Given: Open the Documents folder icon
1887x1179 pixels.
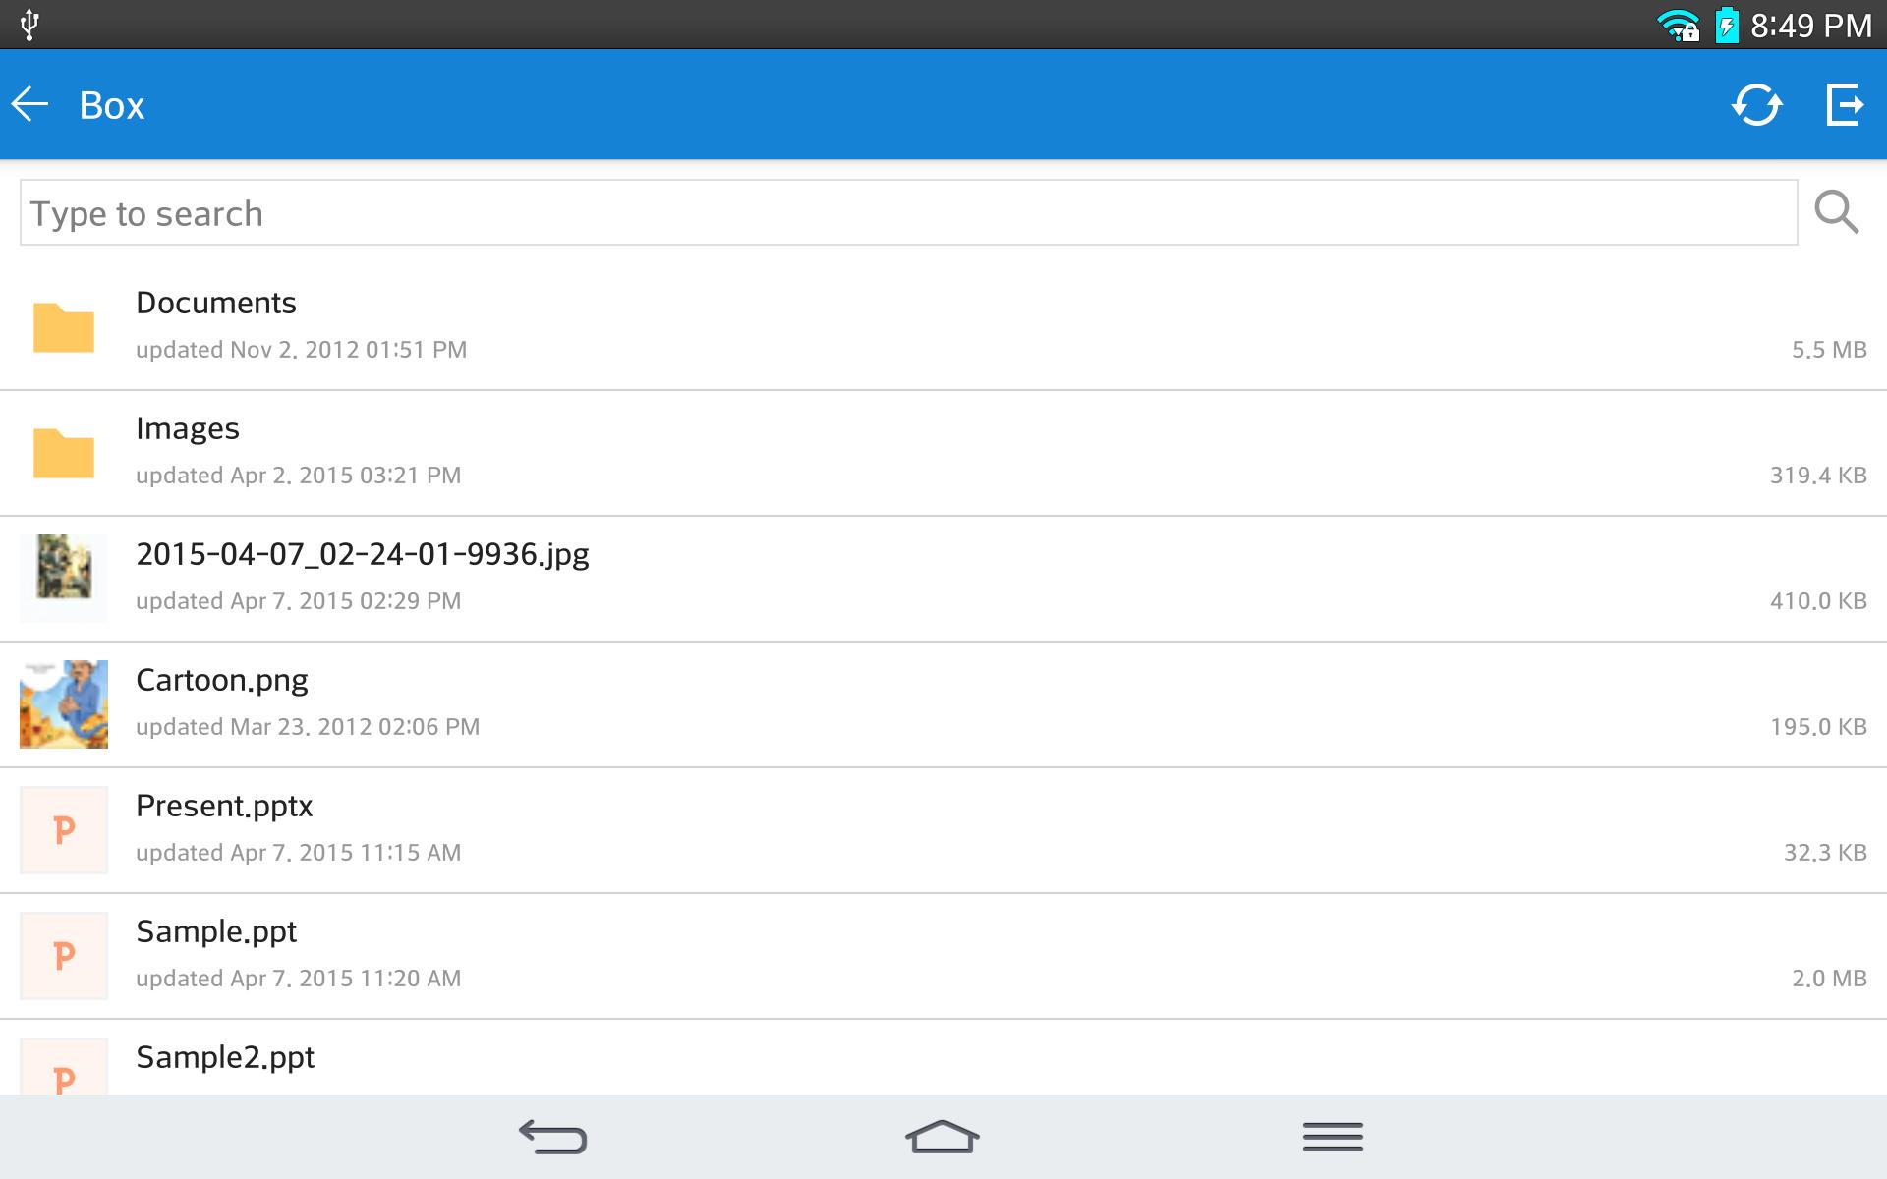Looking at the screenshot, I should point(64,327).
